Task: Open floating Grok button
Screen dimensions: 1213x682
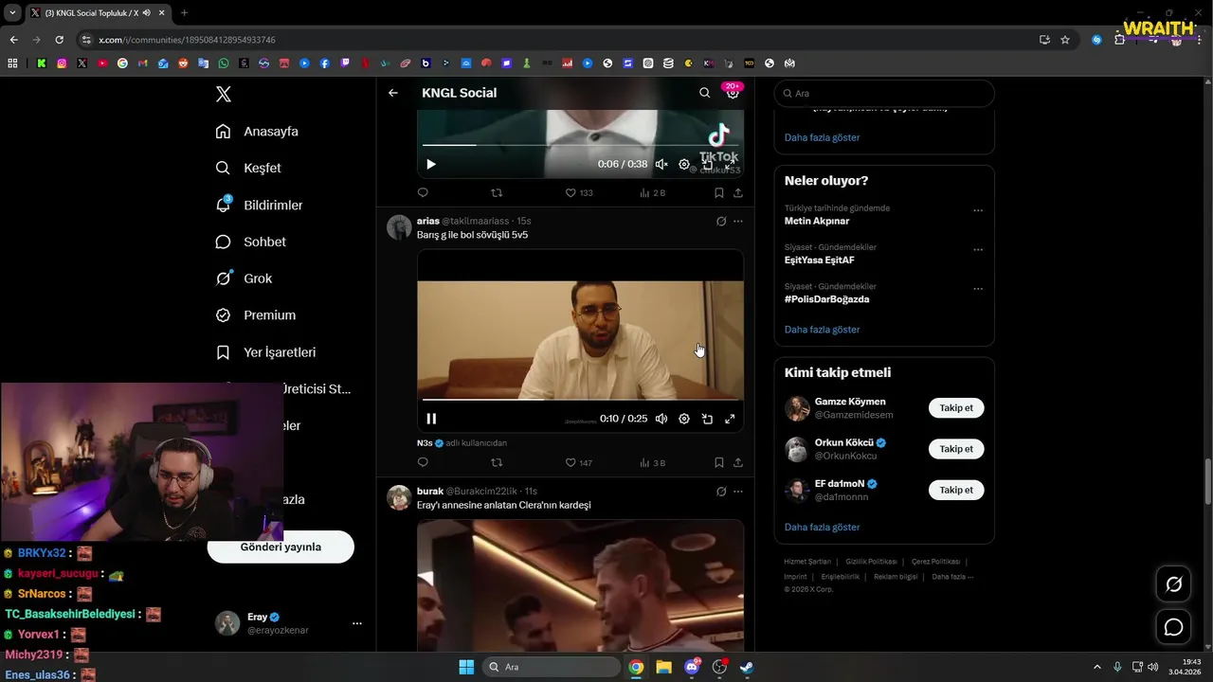Action: pyautogui.click(x=1173, y=584)
